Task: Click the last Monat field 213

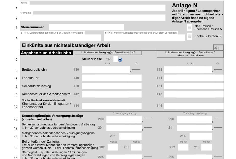Action: [206, 147]
